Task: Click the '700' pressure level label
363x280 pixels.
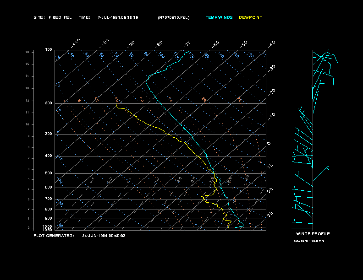Action: tap(49, 199)
